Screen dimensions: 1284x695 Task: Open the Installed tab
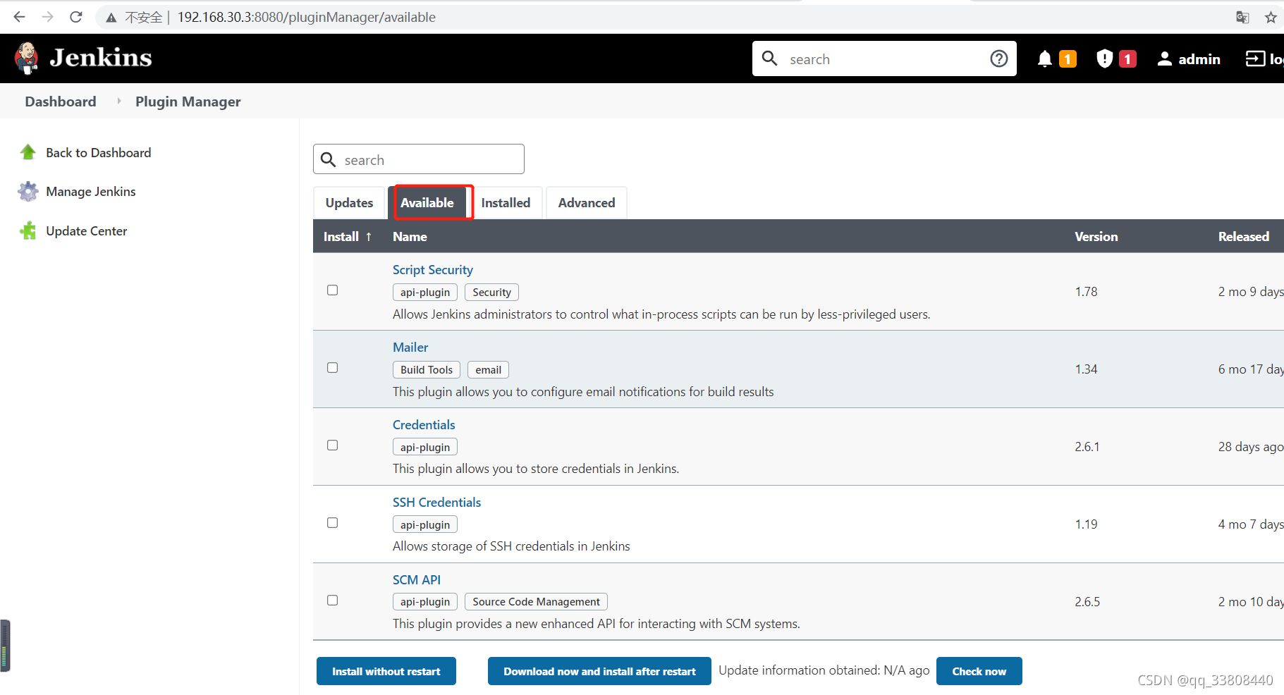point(506,203)
